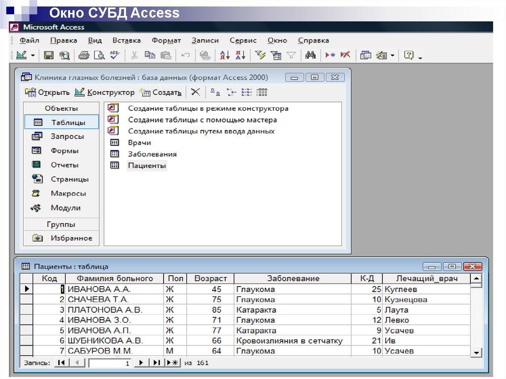506x379 pixels.
Task: Open the View mode dropdown arrow
Action: click(33, 56)
